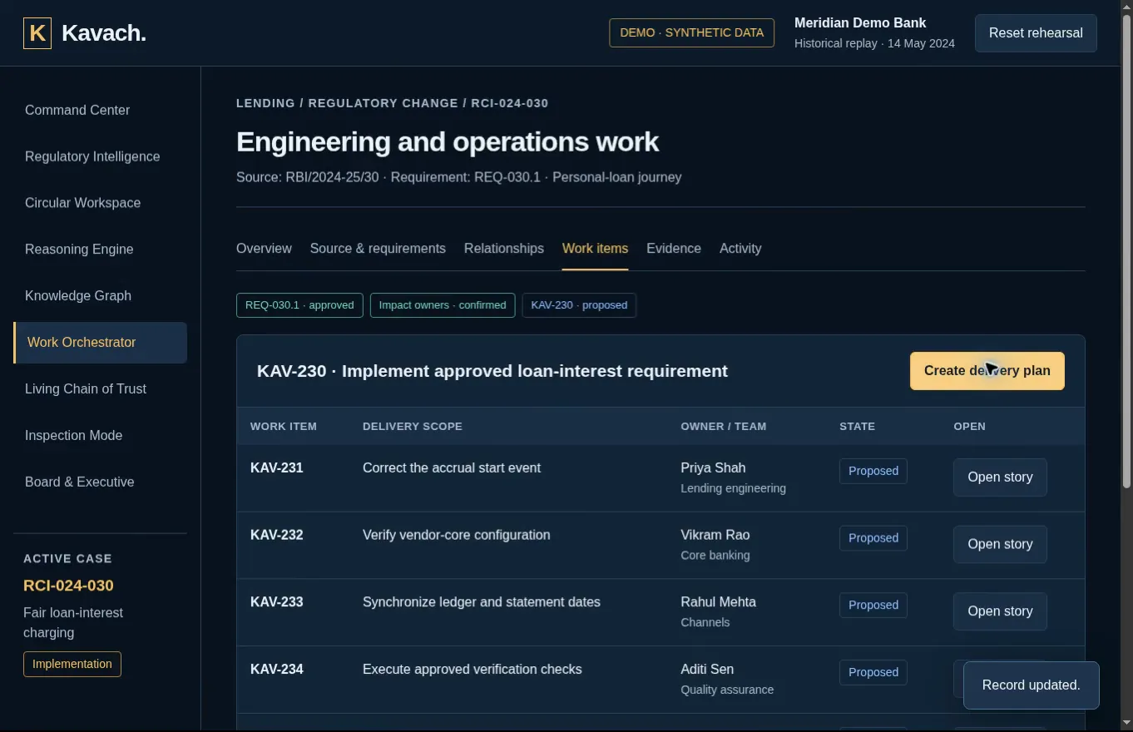The image size is (1133, 732).
Task: Click the RCI-024-030 active case link
Action: 68,586
